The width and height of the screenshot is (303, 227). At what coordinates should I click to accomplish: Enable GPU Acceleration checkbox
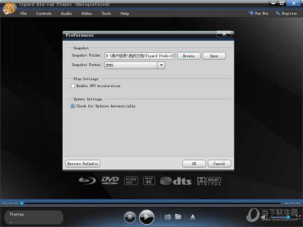tap(73, 86)
